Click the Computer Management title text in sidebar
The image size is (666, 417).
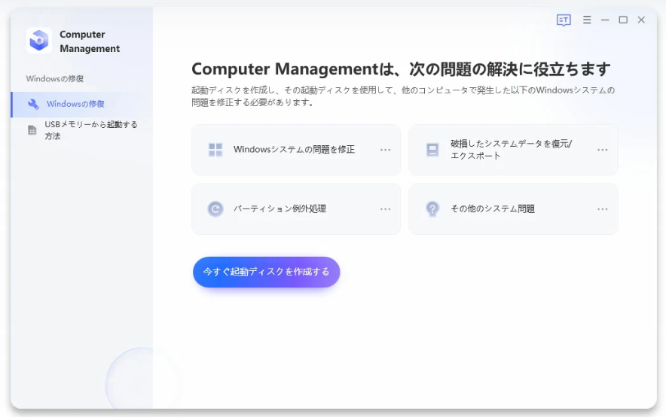(x=90, y=41)
